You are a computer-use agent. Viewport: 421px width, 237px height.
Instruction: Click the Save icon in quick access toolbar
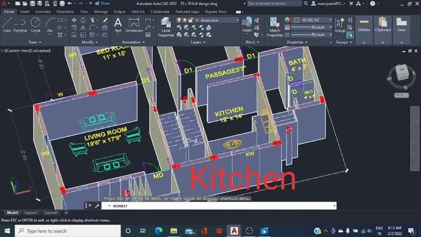click(x=32, y=3)
